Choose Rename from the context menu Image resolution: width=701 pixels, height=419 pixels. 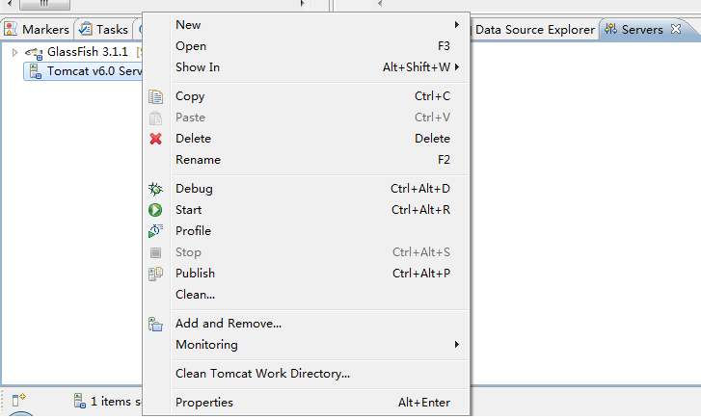[318, 160]
